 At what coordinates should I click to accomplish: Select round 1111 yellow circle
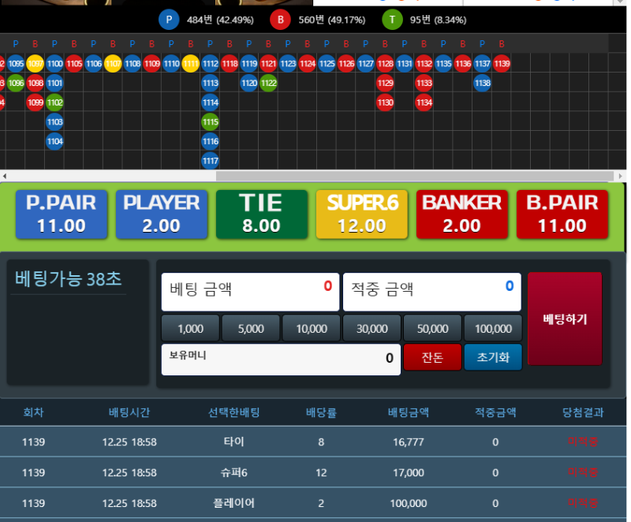click(191, 64)
